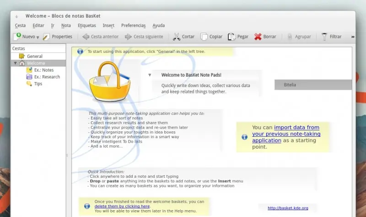Select the Ex.: Notes basket

coord(44,70)
